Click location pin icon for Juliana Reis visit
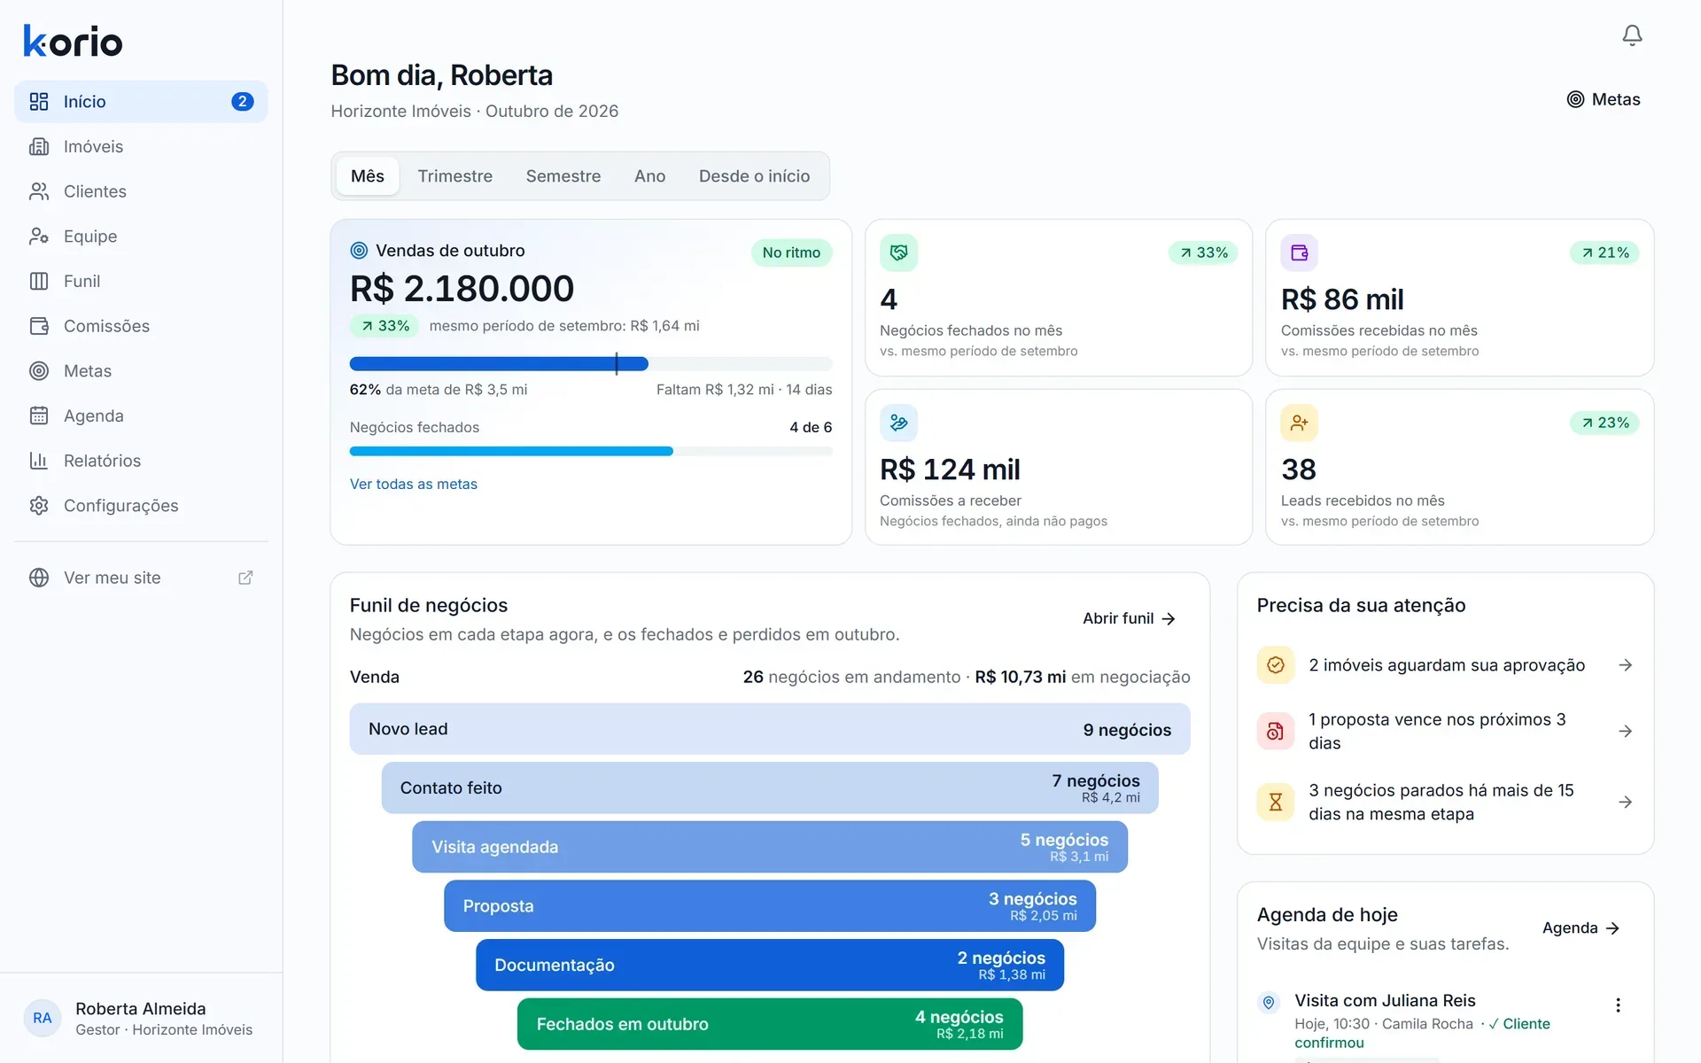The image size is (1701, 1063). point(1269,1003)
